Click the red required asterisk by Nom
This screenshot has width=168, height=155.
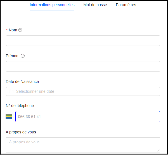tap(7, 30)
